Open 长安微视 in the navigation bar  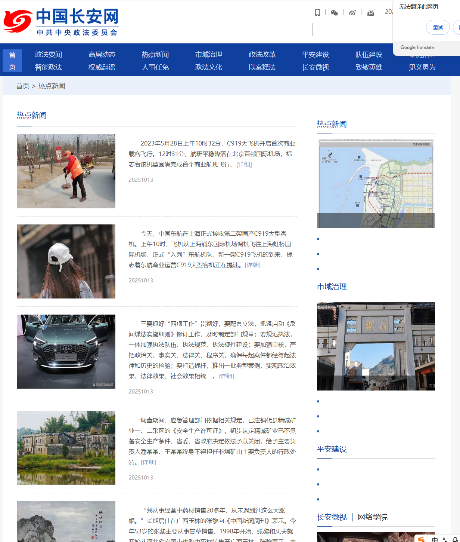tap(316, 67)
